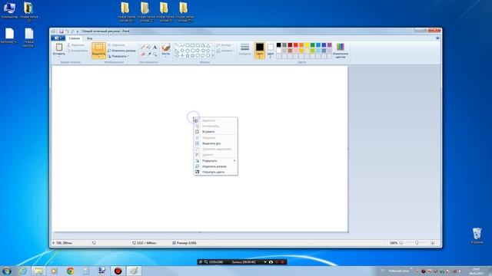Click the Undo arrow in title bar

67,31
